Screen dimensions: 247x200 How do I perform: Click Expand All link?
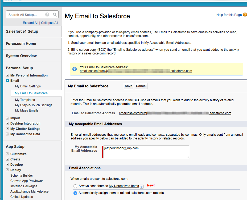point(30,23)
